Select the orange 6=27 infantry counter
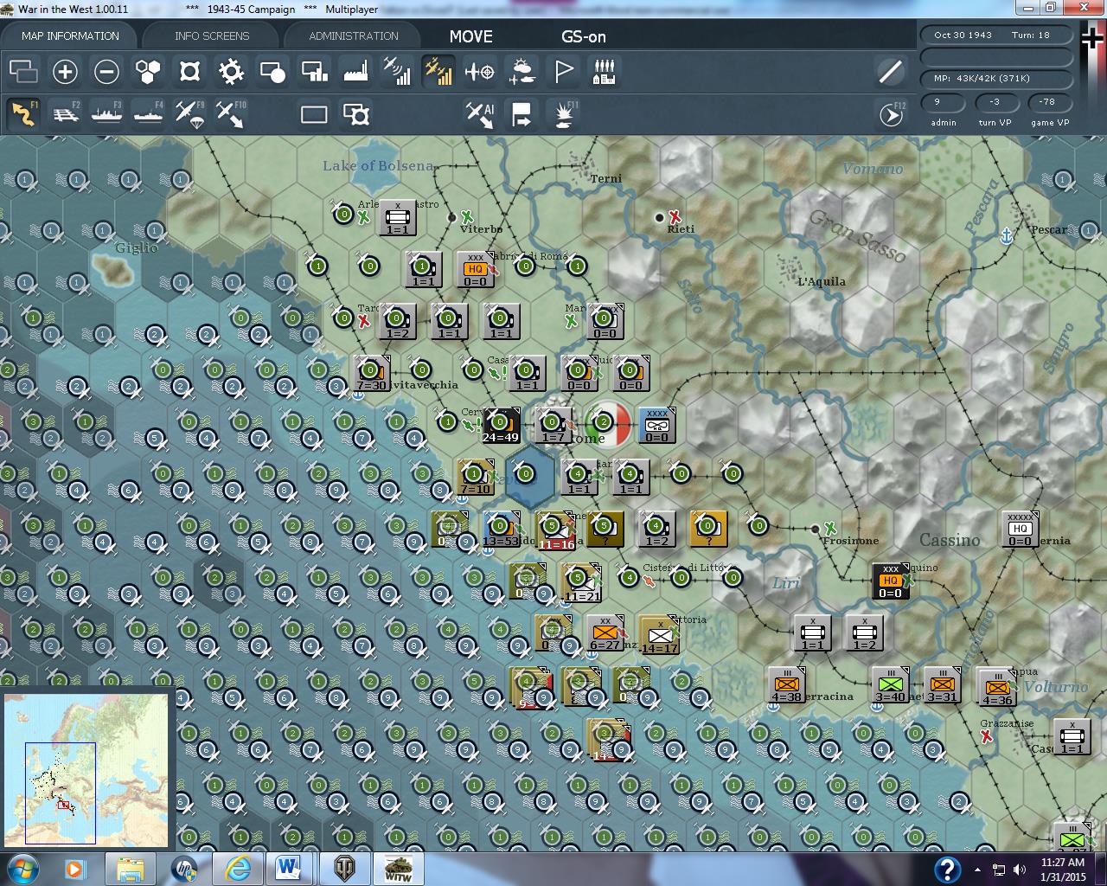1107x886 pixels. (605, 632)
